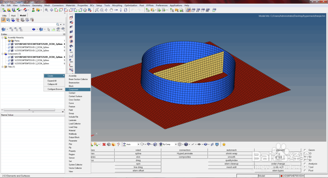Screen dimensions: 328x178
Task: Toggle the isolate eye icon labeled 1
Action: (63, 30)
